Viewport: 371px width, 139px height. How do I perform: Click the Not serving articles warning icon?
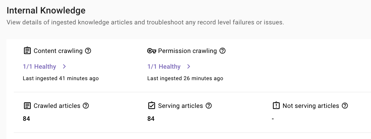(276, 106)
